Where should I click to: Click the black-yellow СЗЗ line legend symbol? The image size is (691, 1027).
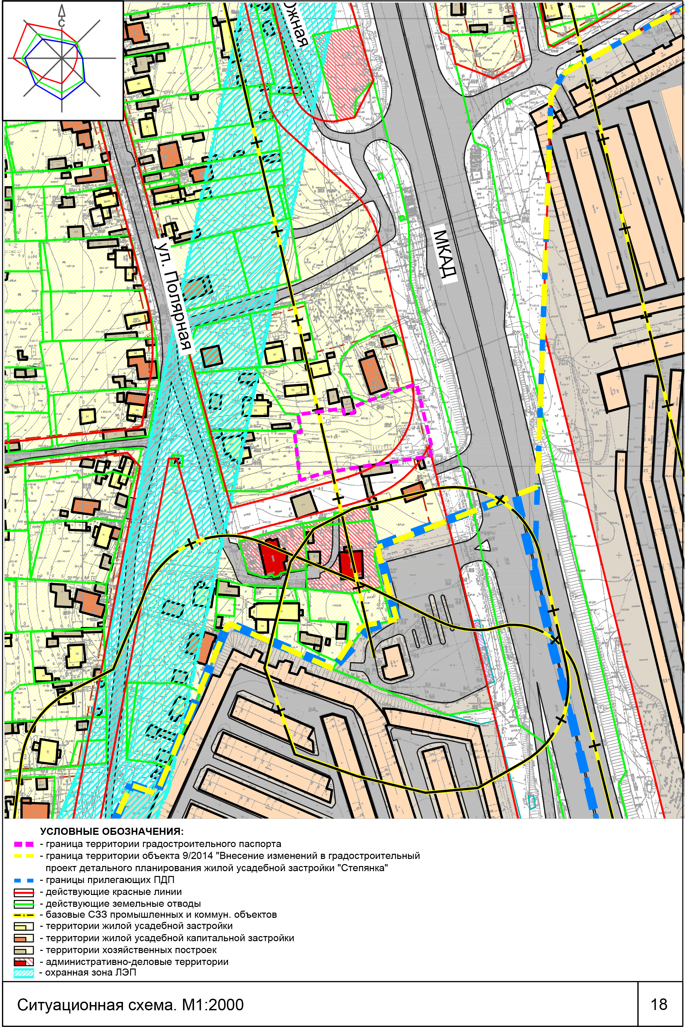click(24, 915)
